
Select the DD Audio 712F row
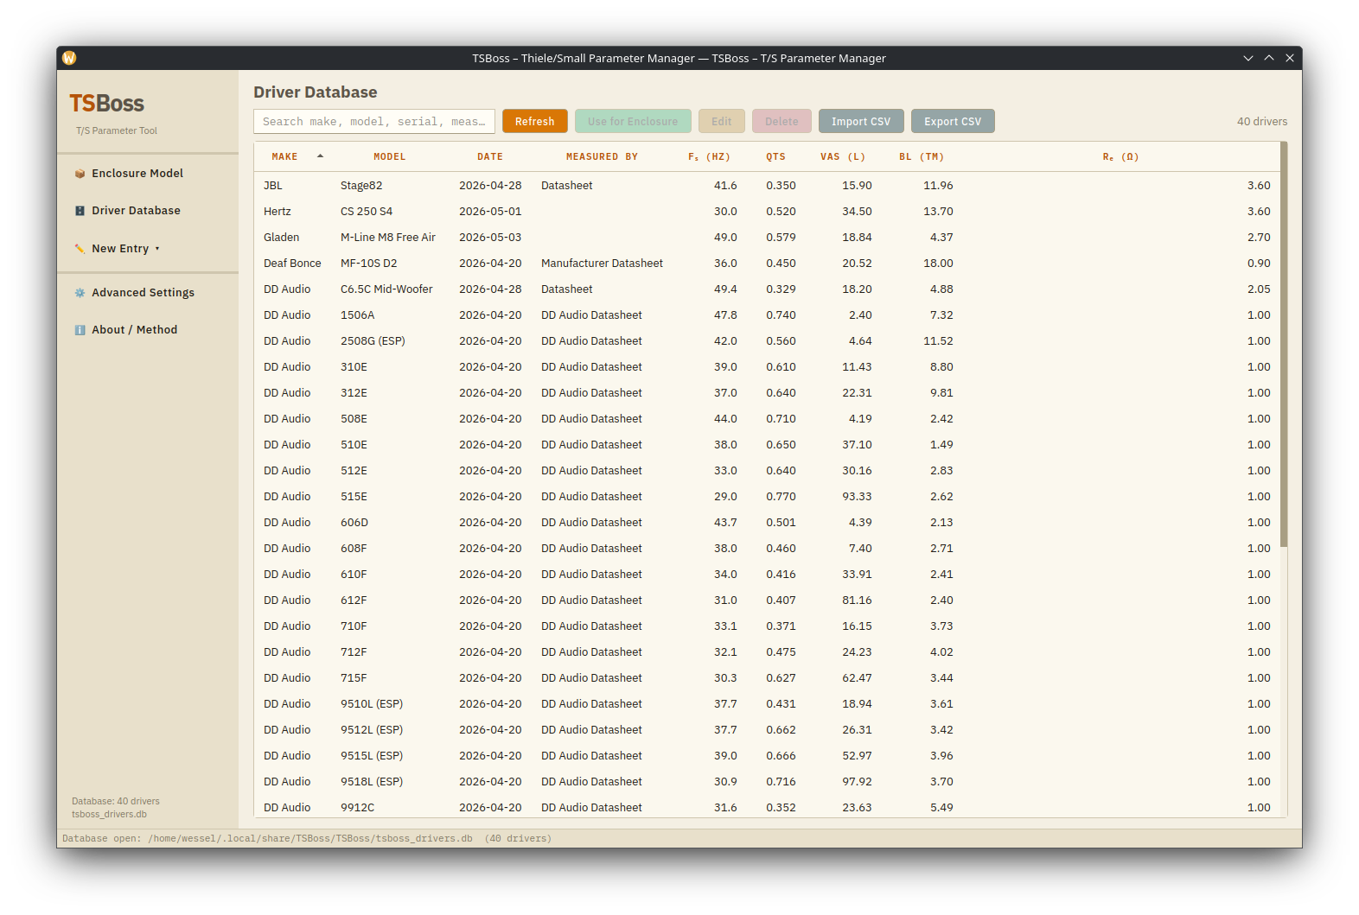click(767, 652)
